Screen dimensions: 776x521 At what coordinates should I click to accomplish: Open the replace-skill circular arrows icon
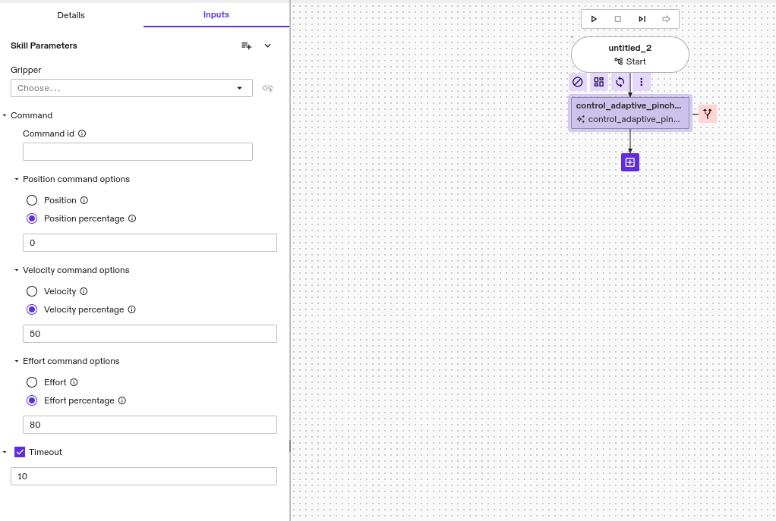tap(620, 81)
